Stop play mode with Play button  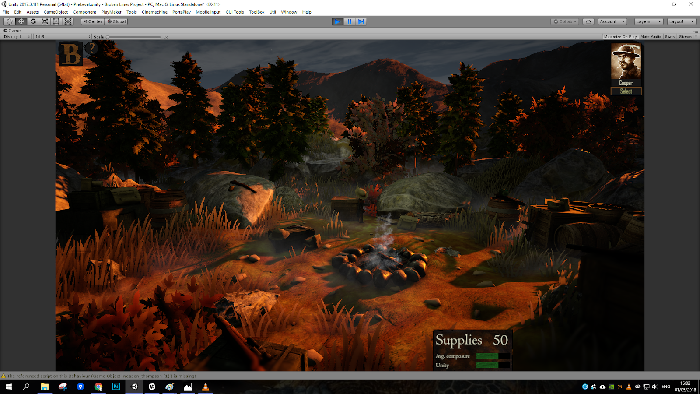(x=337, y=21)
